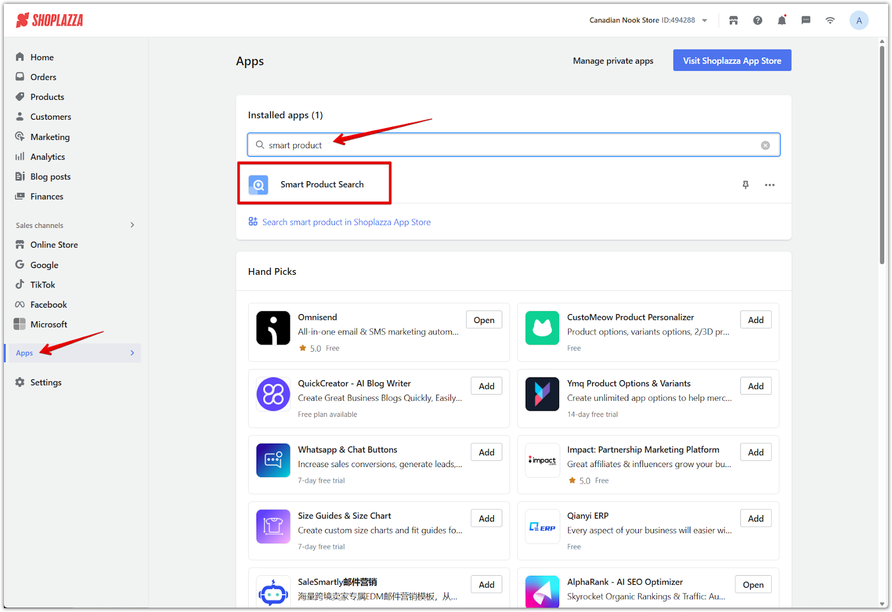Expand the store selector dropdown arrow

[705, 21]
